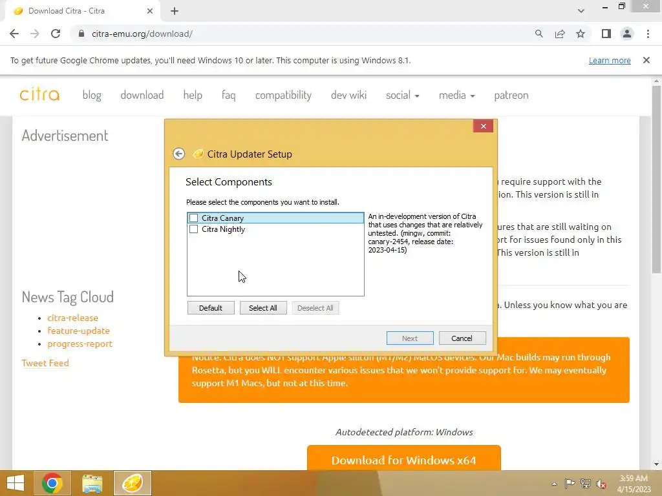The width and height of the screenshot is (662, 496).
Task: Dismiss the Chrome updates info bar
Action: click(x=646, y=60)
